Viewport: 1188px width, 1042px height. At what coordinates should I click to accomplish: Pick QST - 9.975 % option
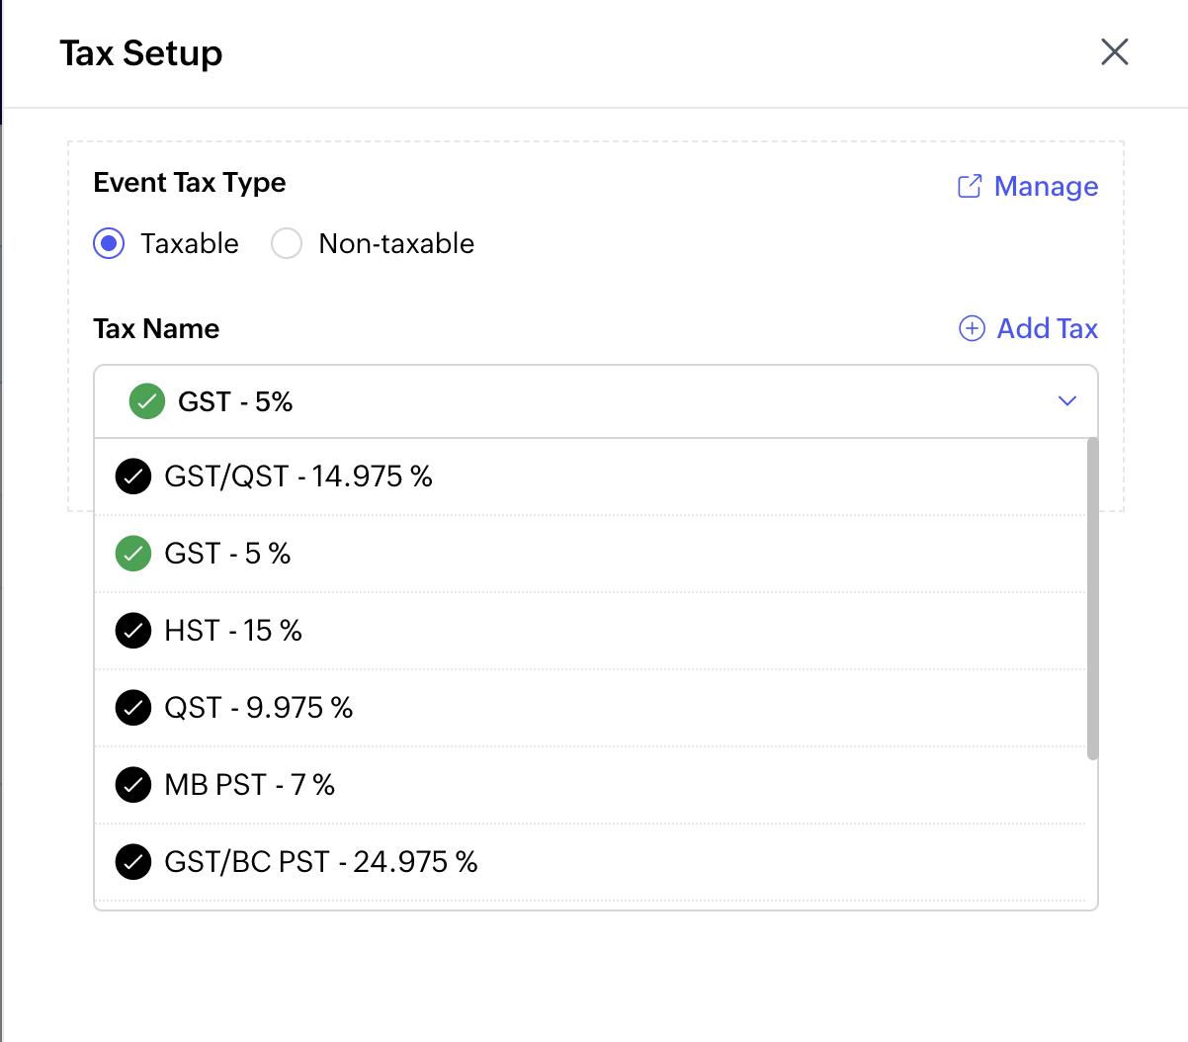tap(258, 708)
